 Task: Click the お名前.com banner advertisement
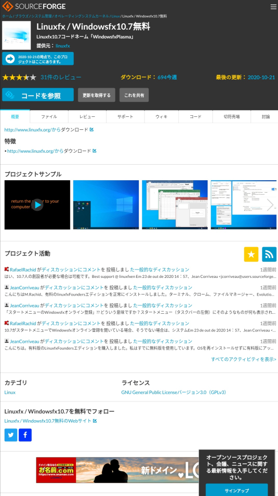point(117,470)
